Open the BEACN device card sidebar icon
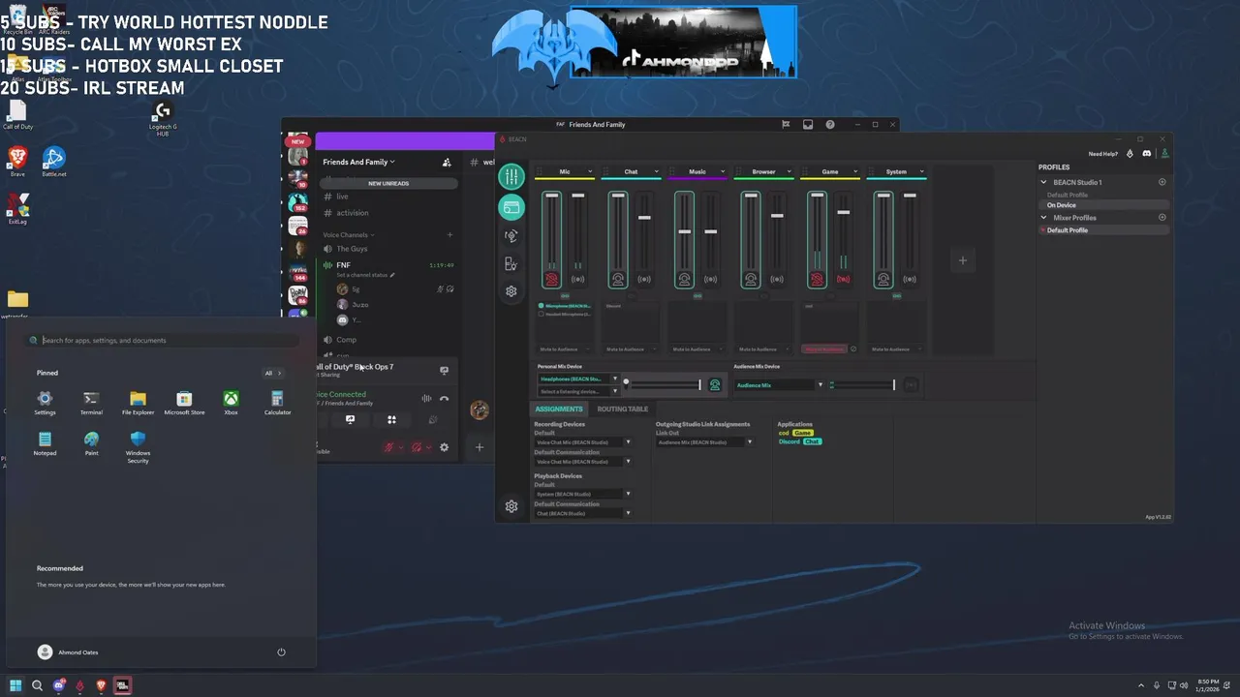The width and height of the screenshot is (1240, 697). (511, 207)
